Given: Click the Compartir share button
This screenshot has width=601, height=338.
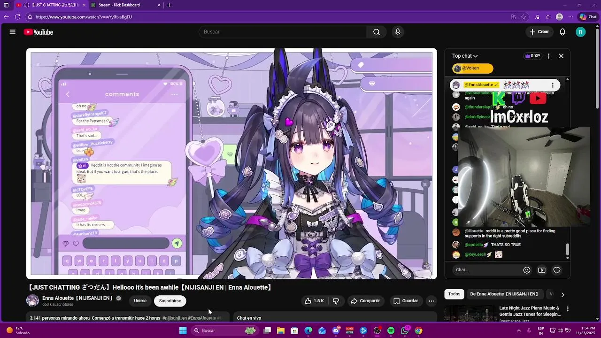Looking at the screenshot, I should tap(365, 301).
